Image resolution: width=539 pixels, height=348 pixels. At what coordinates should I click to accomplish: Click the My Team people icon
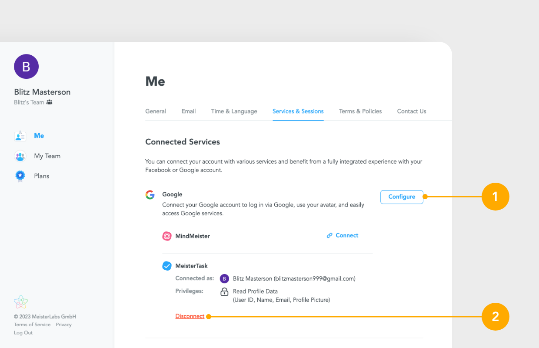coord(20,156)
